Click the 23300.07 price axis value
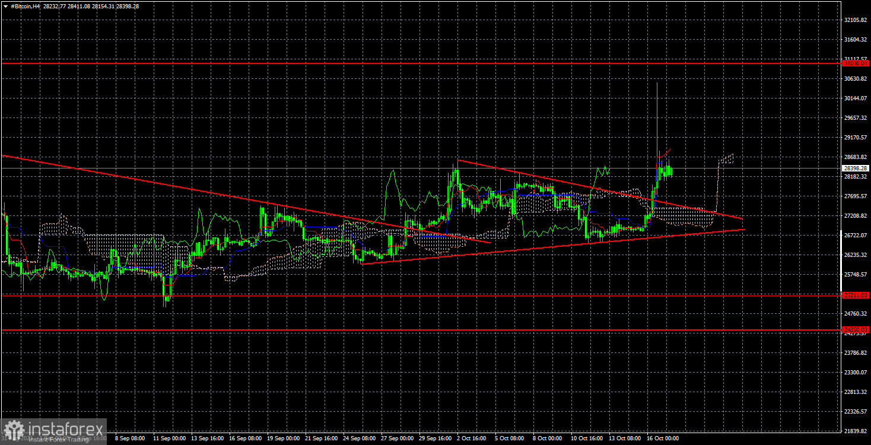This screenshot has width=871, height=445. pos(856,373)
